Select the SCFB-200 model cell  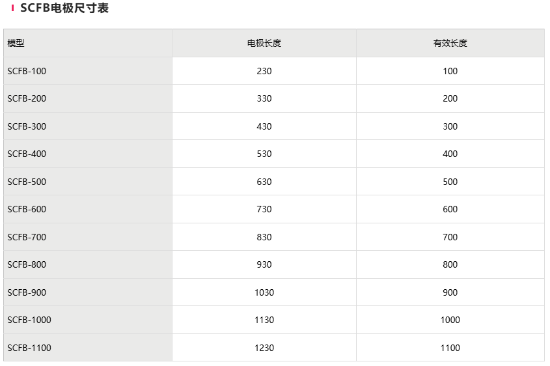point(27,98)
